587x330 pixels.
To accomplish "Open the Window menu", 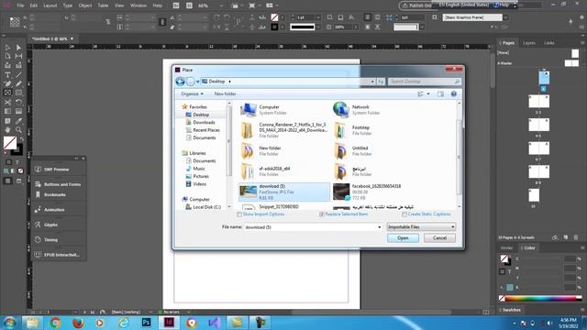I will click(x=138, y=5).
